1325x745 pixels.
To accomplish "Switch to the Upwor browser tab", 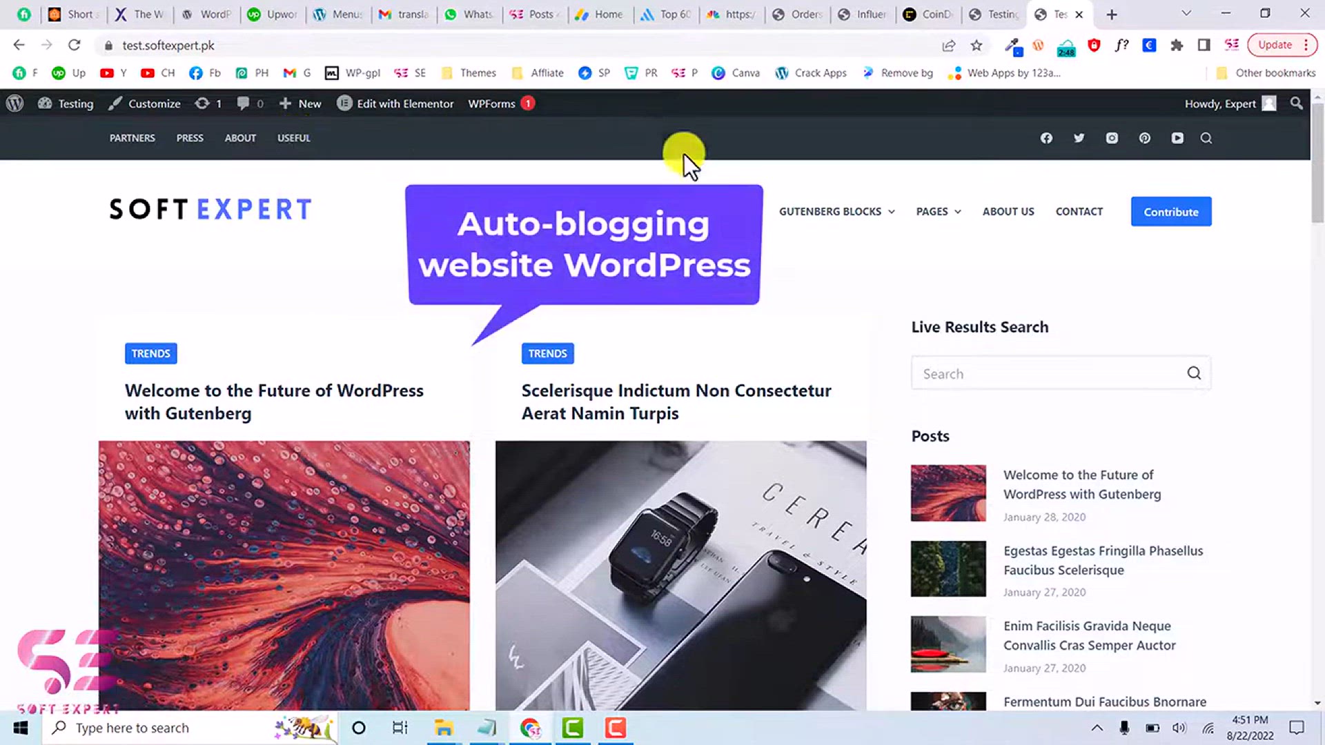I will [x=273, y=14].
